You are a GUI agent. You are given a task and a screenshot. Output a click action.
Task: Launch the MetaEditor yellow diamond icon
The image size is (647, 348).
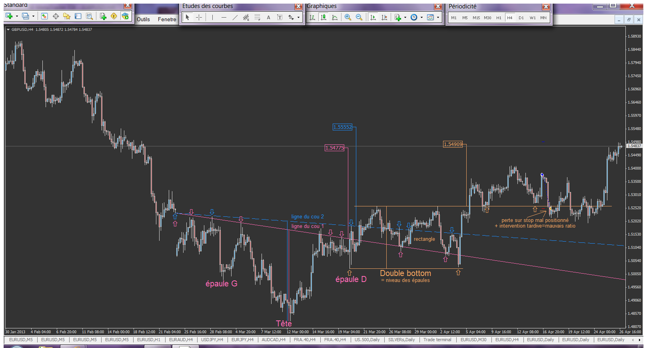tap(114, 16)
